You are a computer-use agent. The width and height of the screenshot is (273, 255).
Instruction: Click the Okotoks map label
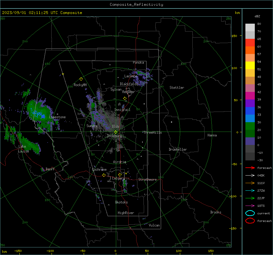coord(121,202)
